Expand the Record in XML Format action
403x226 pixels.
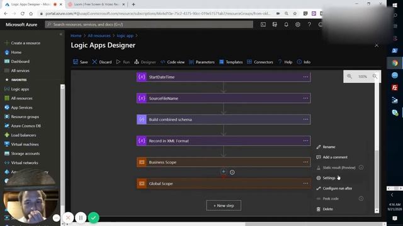[224, 141]
